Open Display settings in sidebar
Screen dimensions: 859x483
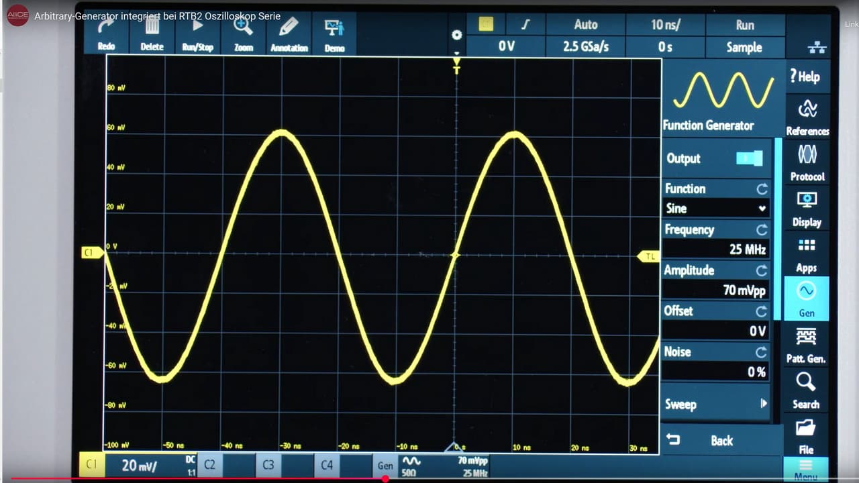point(807,209)
